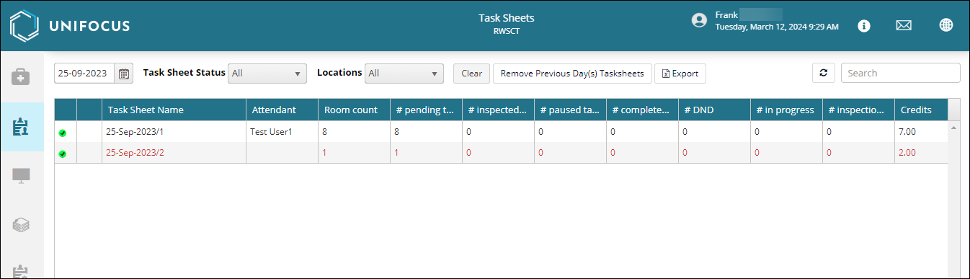Screen dimensions: 970x279
Task: Click the UniFocus hexagon logo
Action: [x=24, y=26]
